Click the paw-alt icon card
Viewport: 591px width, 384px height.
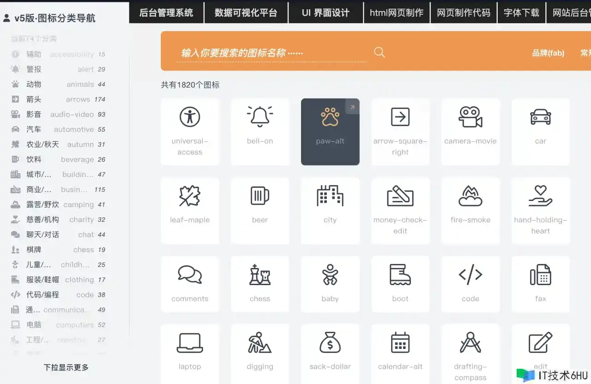pos(330,132)
